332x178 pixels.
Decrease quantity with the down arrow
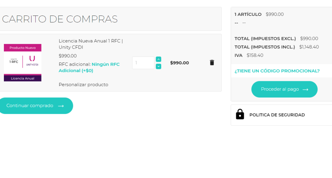[159, 66]
